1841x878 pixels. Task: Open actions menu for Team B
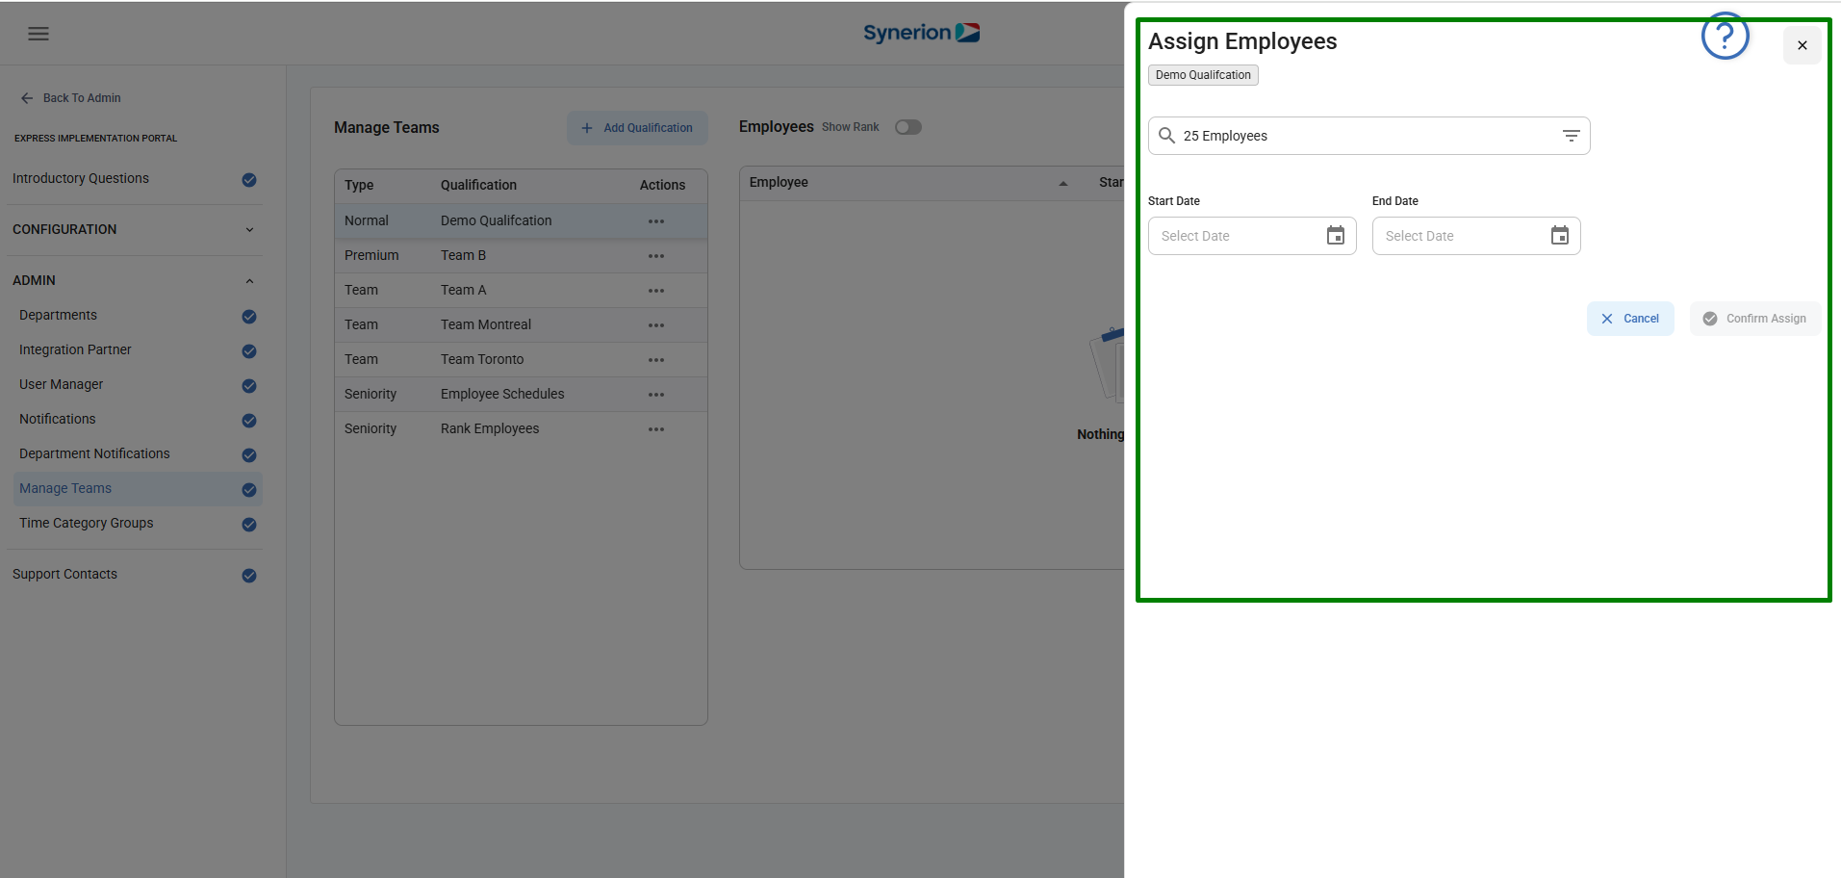(x=656, y=256)
